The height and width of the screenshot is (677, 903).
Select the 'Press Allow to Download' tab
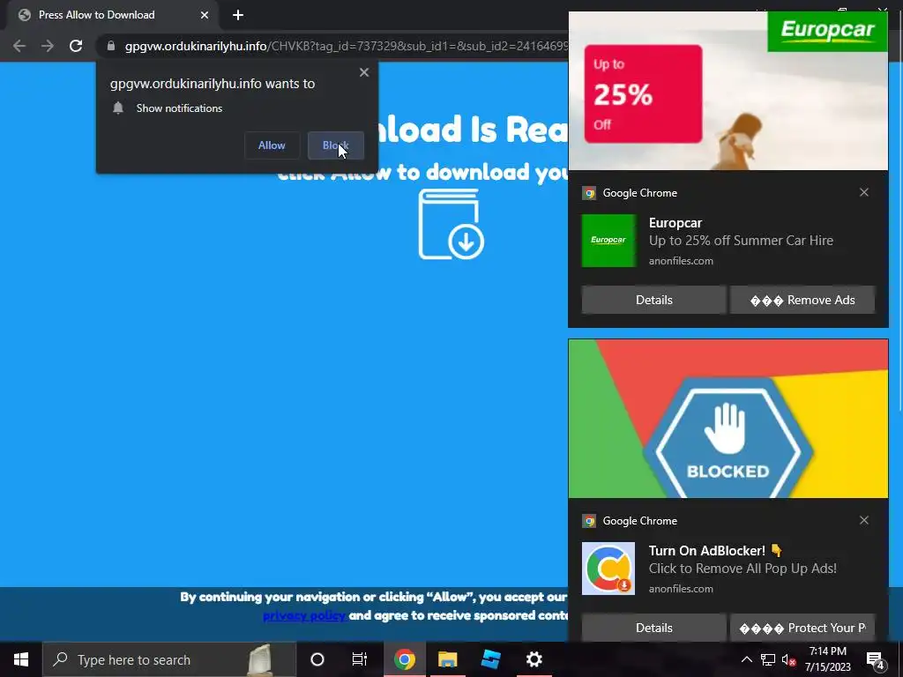pyautogui.click(x=114, y=15)
